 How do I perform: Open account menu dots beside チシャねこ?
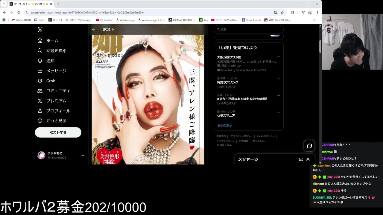pos(82,155)
